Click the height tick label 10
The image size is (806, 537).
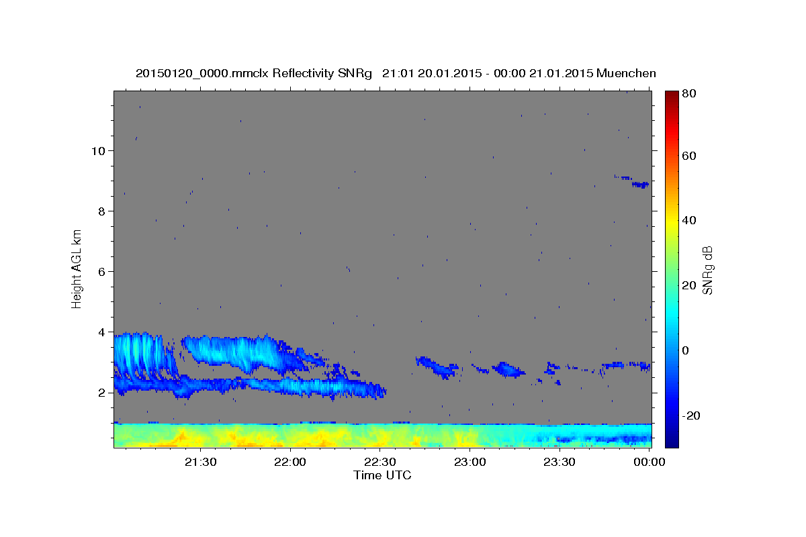coord(99,150)
